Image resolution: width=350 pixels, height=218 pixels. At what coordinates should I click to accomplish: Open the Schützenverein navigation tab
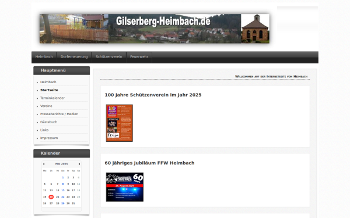109,57
